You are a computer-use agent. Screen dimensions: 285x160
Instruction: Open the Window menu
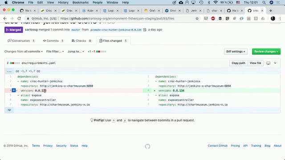click(112, 2)
